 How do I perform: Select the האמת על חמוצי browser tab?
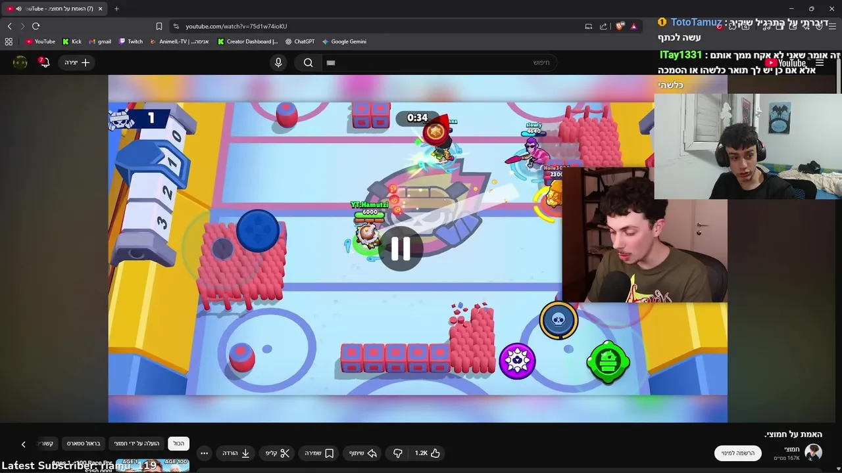55,9
